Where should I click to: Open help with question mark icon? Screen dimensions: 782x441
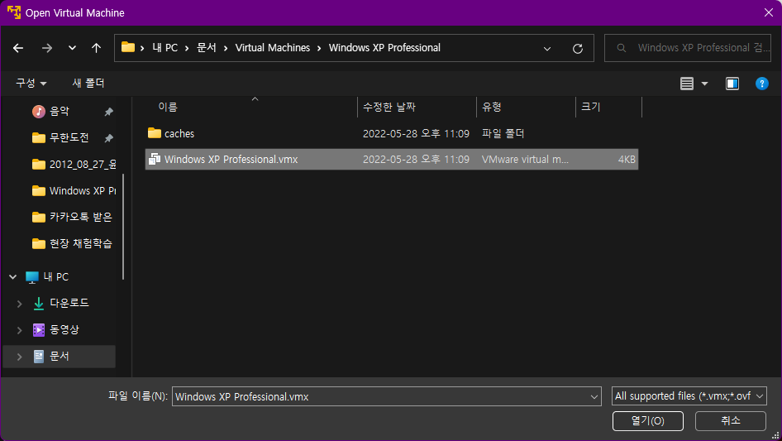pos(761,84)
